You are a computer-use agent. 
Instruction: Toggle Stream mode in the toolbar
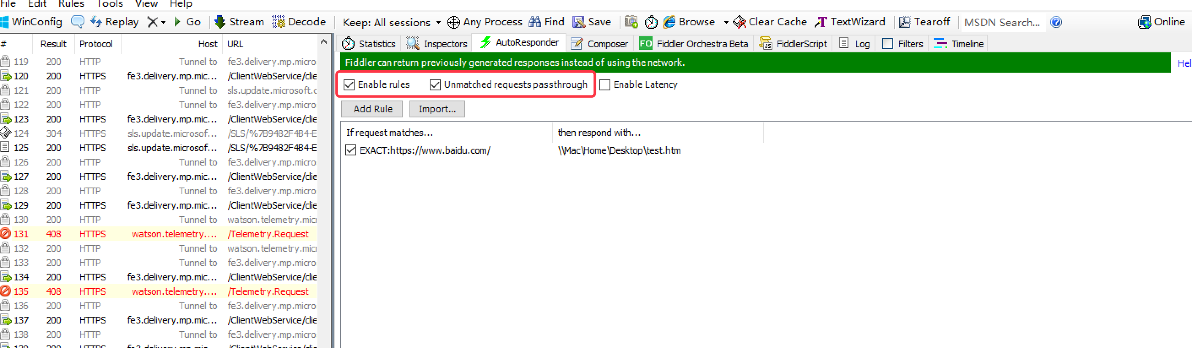click(239, 22)
